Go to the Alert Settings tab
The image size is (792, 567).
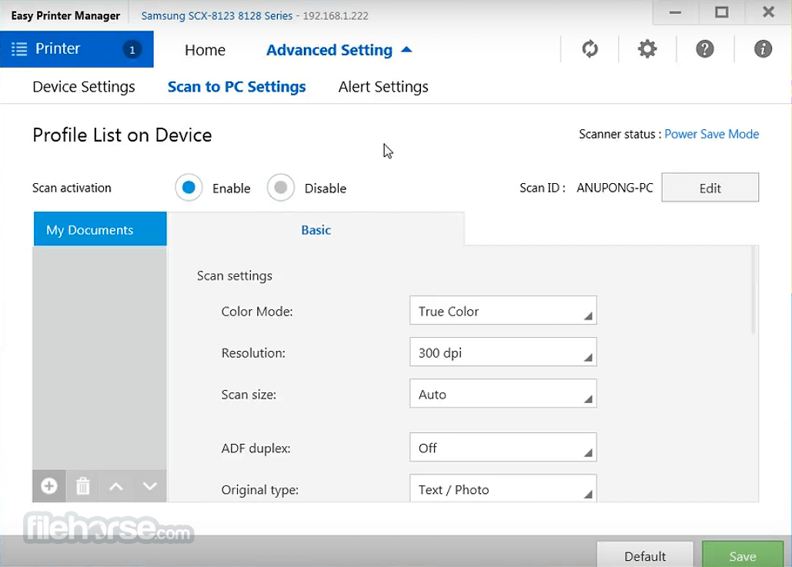tap(383, 87)
